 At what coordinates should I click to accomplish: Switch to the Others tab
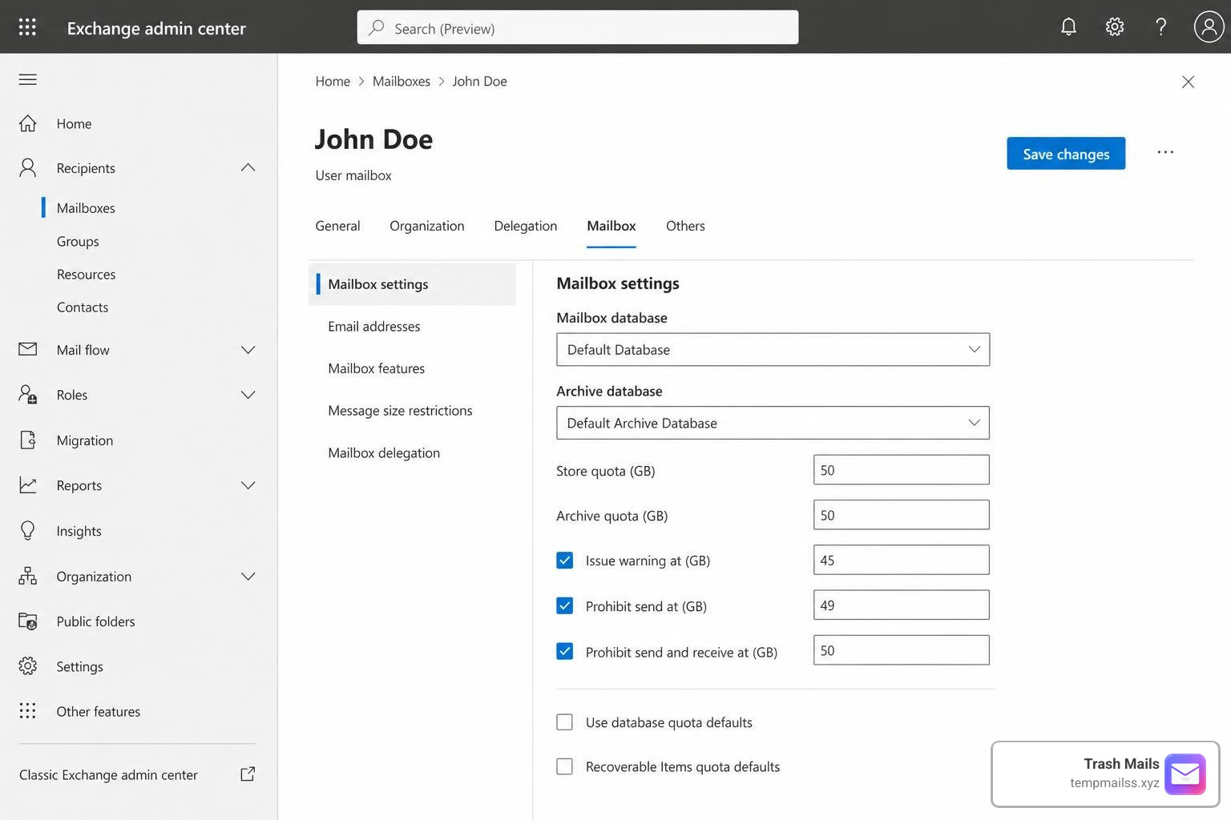click(685, 226)
